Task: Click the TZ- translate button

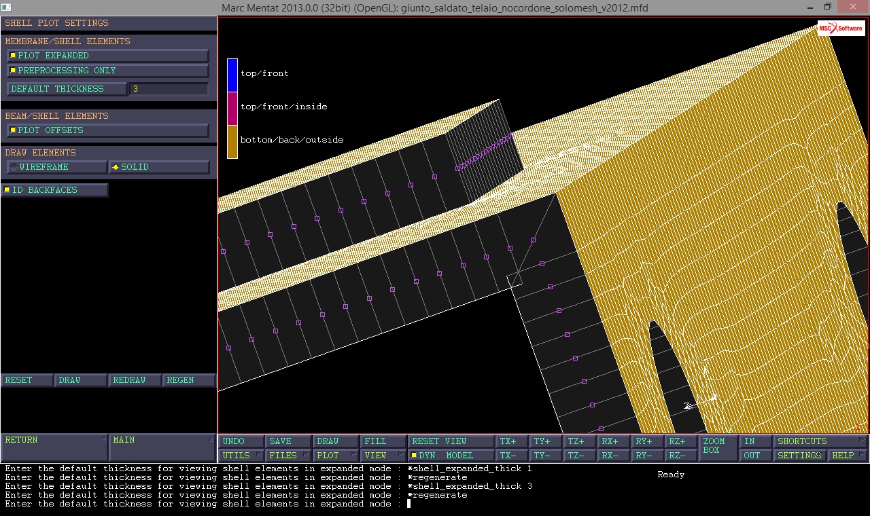Action: click(580, 456)
